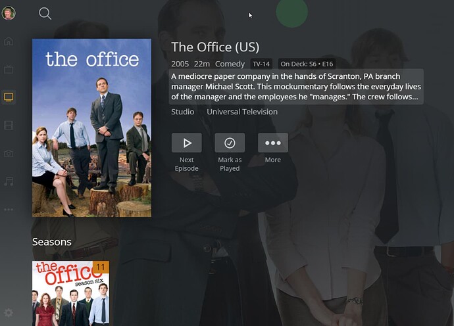This screenshot has width=454, height=326.
Task: Open the large Office show poster
Action: click(x=91, y=128)
